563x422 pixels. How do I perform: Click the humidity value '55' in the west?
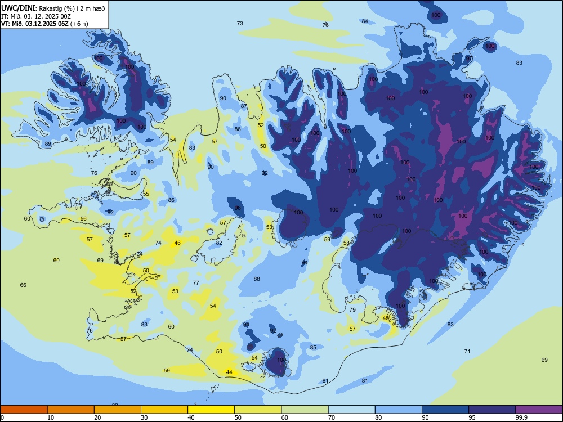(146, 194)
